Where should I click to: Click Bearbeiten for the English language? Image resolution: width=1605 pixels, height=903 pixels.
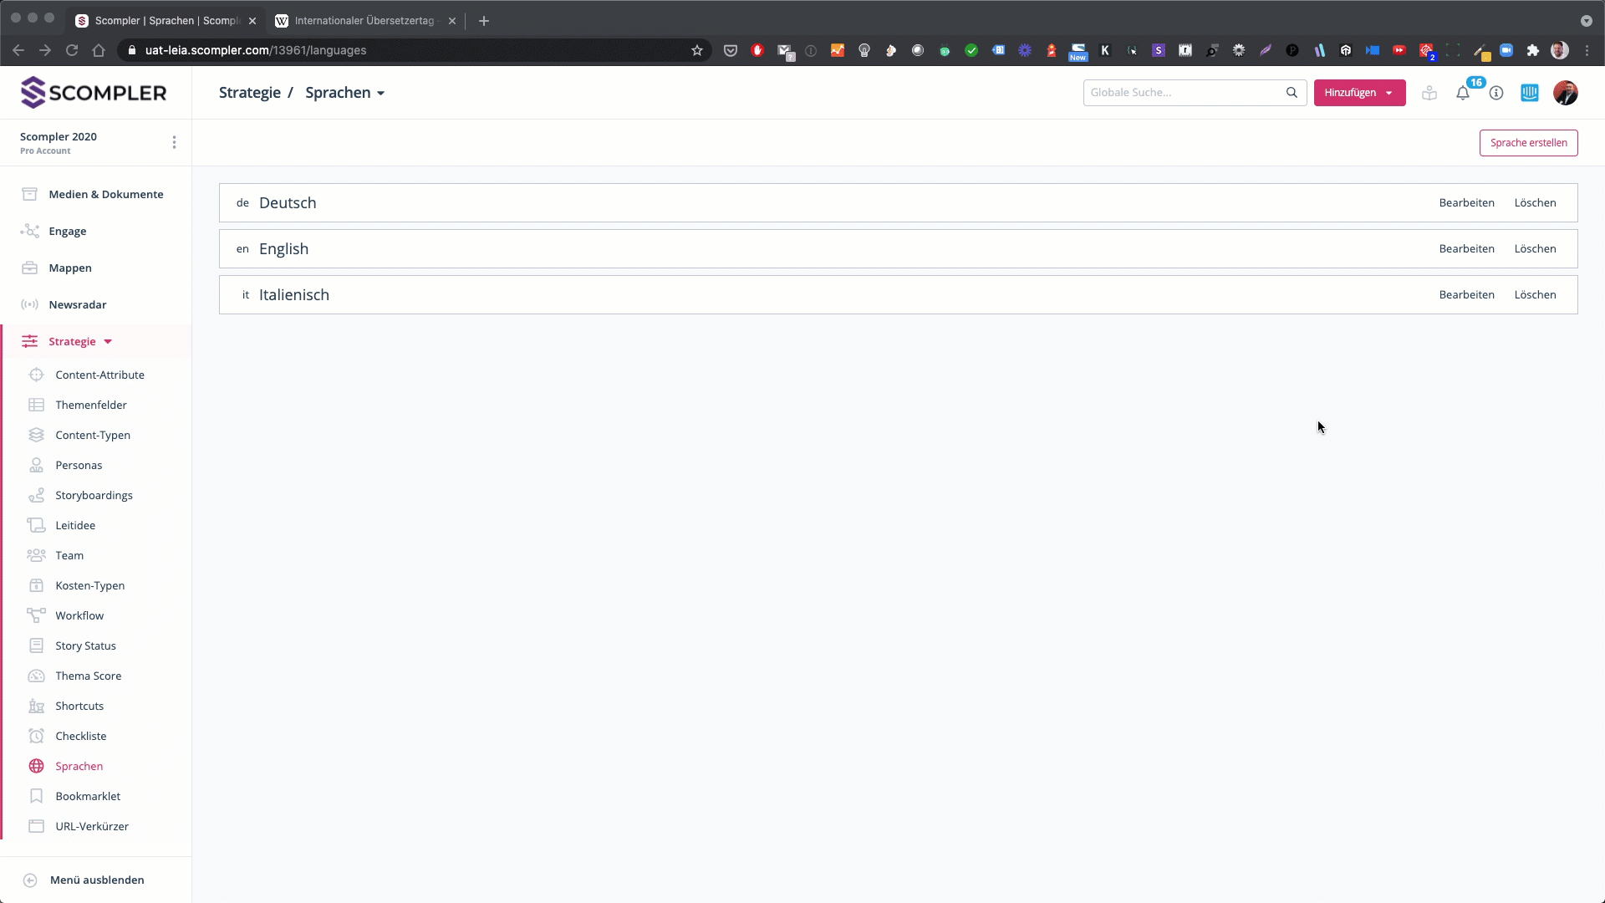pyautogui.click(x=1466, y=249)
